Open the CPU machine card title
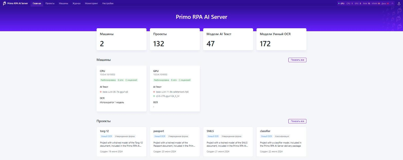This screenshot has height=160, width=403. coord(102,71)
